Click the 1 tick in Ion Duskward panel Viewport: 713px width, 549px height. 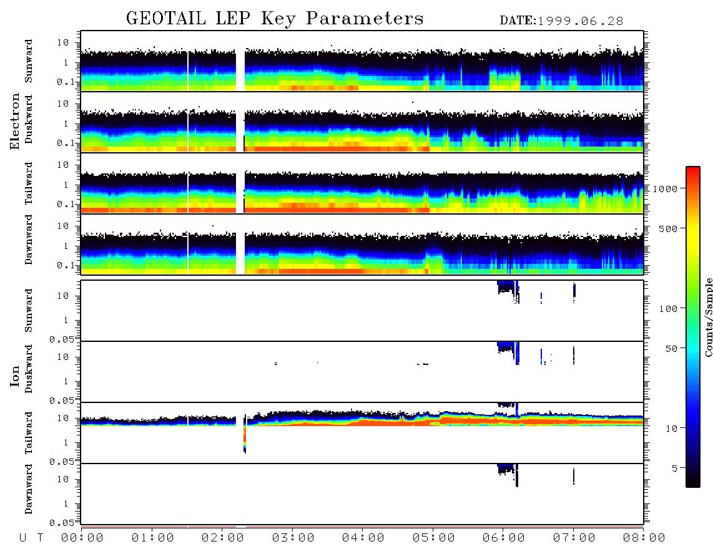pyautogui.click(x=66, y=381)
